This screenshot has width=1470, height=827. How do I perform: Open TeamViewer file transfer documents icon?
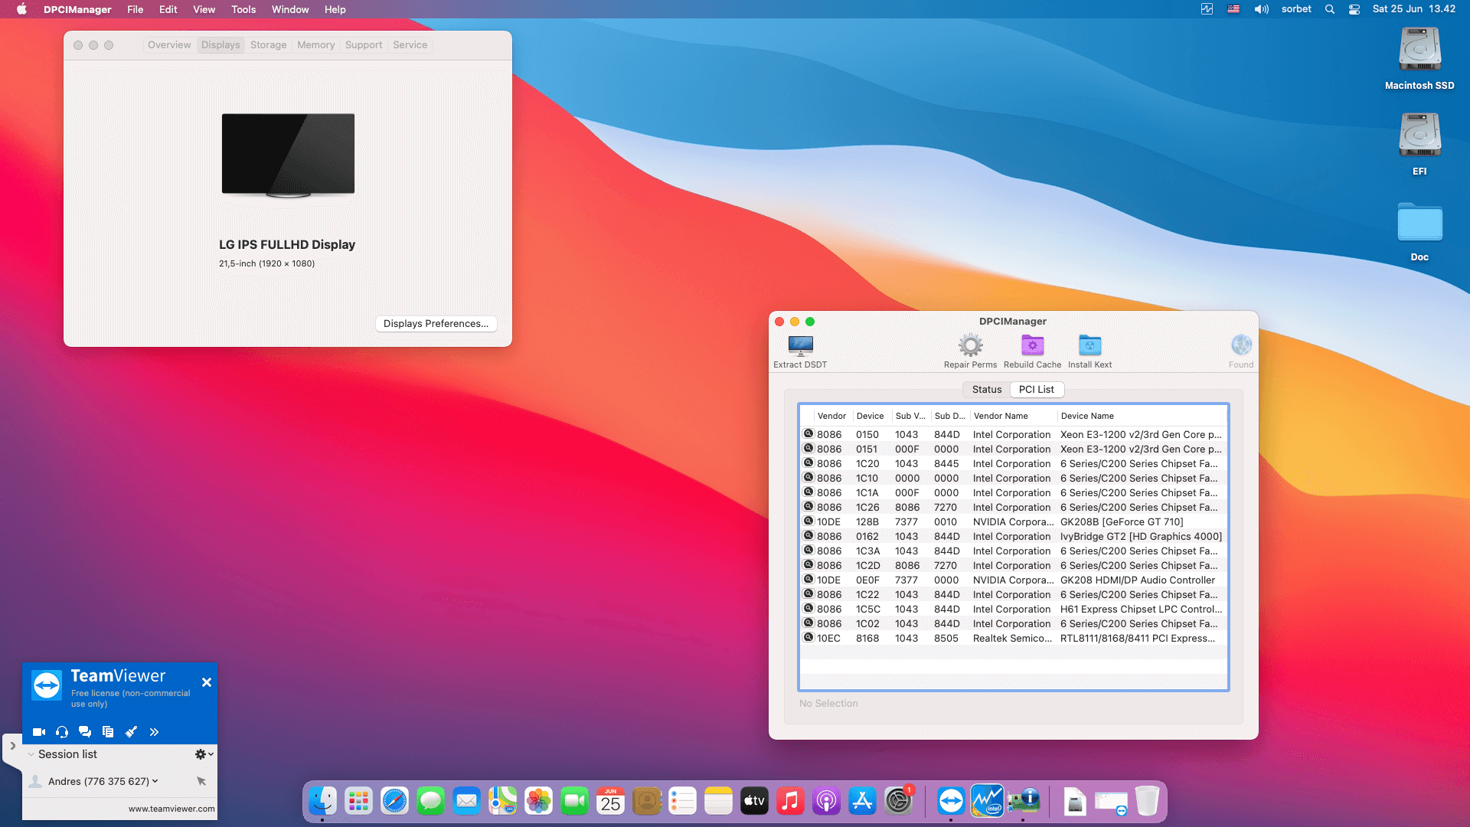pyautogui.click(x=108, y=732)
